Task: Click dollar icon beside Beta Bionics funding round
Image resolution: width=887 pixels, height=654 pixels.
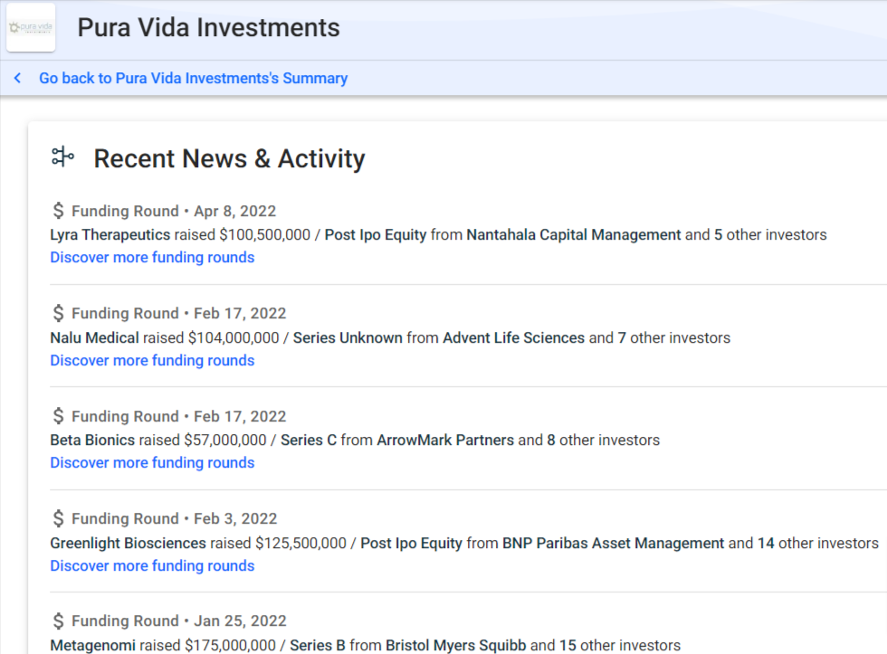Action: point(59,416)
